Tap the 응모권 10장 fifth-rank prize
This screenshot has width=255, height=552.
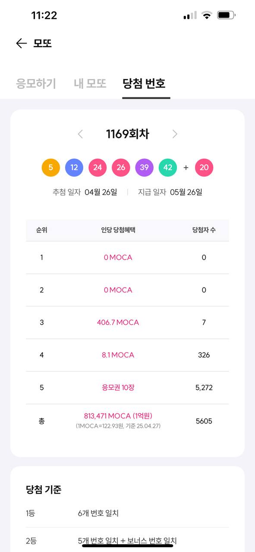(118, 387)
